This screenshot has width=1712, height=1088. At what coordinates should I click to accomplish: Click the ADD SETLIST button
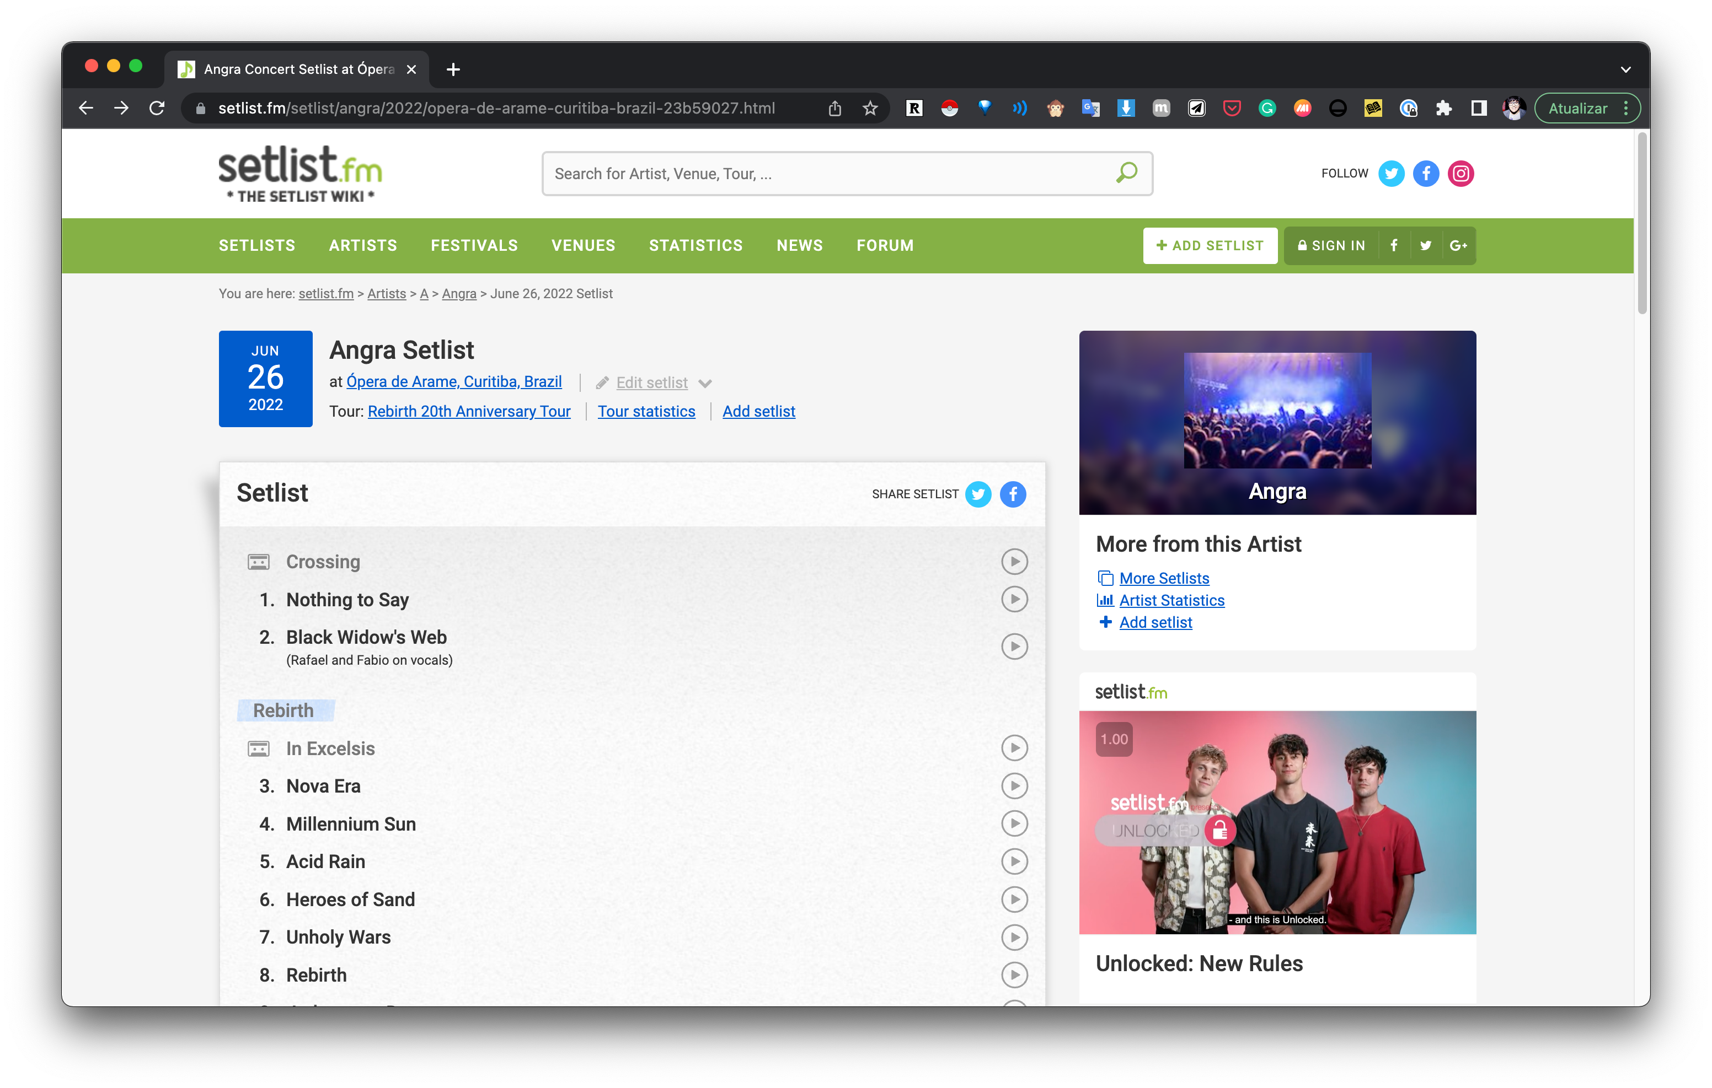pos(1210,245)
